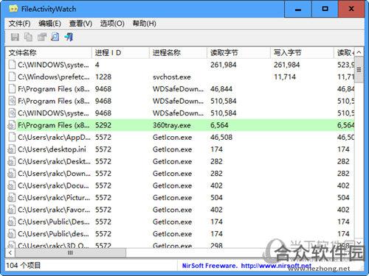Select the C:\Users\rakc\Down... row
The height and width of the screenshot is (276, 369).
coord(180,174)
